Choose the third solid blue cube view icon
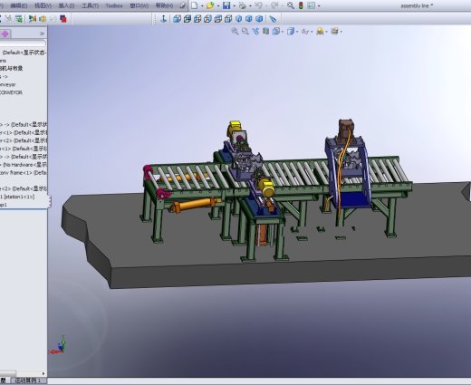The height and width of the screenshot is (385, 471). [x=259, y=19]
